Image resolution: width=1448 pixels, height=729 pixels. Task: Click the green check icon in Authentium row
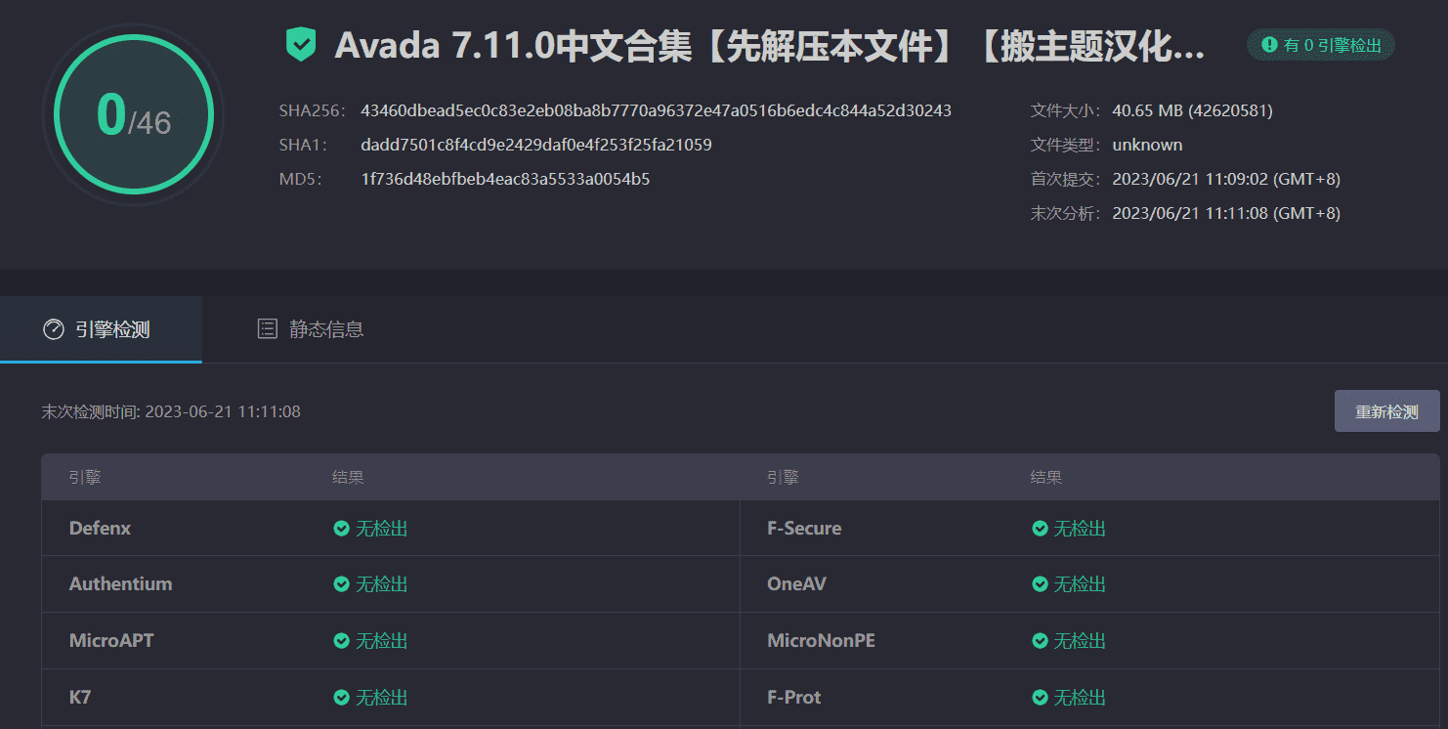click(x=341, y=584)
